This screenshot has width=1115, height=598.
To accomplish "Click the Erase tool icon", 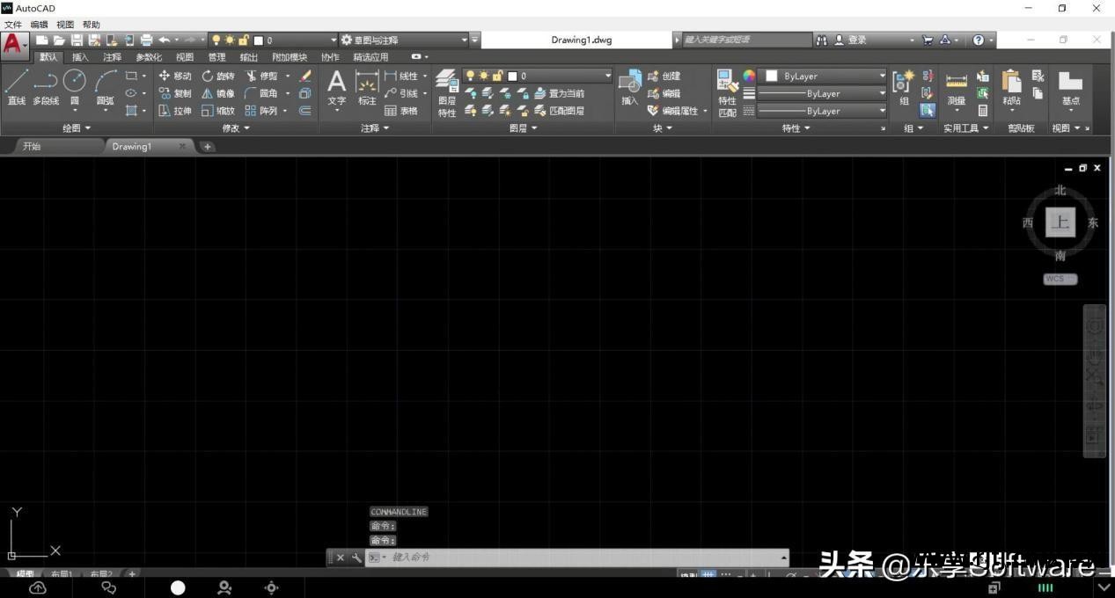I will [305, 76].
